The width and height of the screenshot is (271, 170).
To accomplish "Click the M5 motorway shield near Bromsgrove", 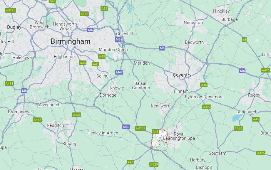I will coord(24,91).
